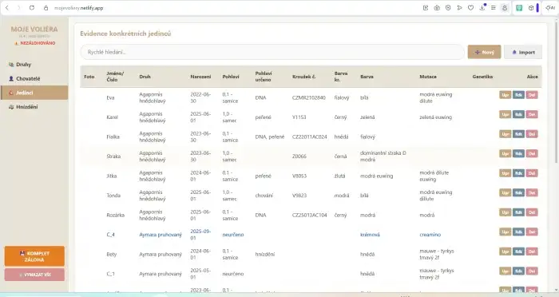
Task: Click the site lock icon in address bar
Action: coord(46,8)
